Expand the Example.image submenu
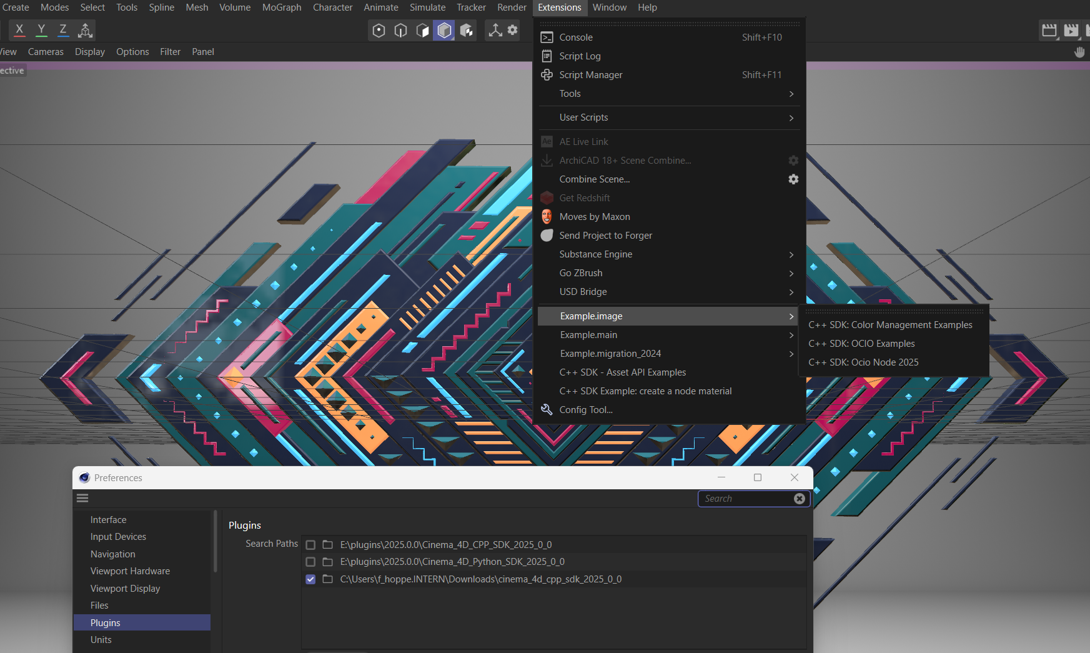 [668, 316]
